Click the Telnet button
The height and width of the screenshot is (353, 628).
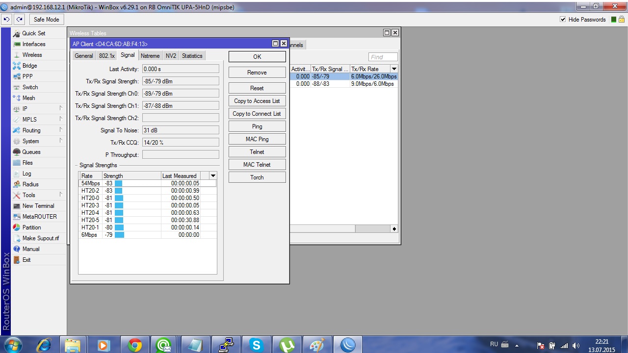click(x=257, y=152)
